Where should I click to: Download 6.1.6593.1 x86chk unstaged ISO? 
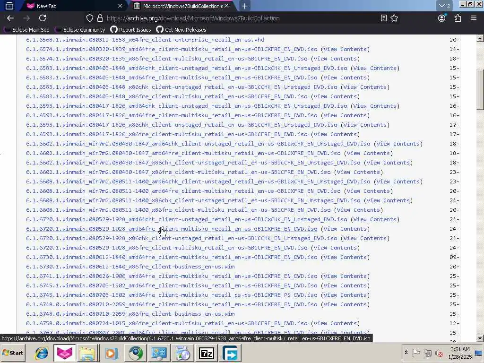point(181,125)
